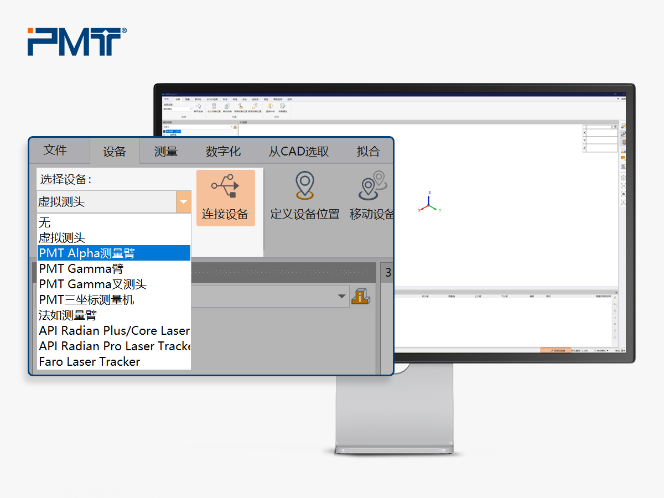Click the orange speech bubble icon in right sidebar
This screenshot has width=664, height=498.
[623, 158]
